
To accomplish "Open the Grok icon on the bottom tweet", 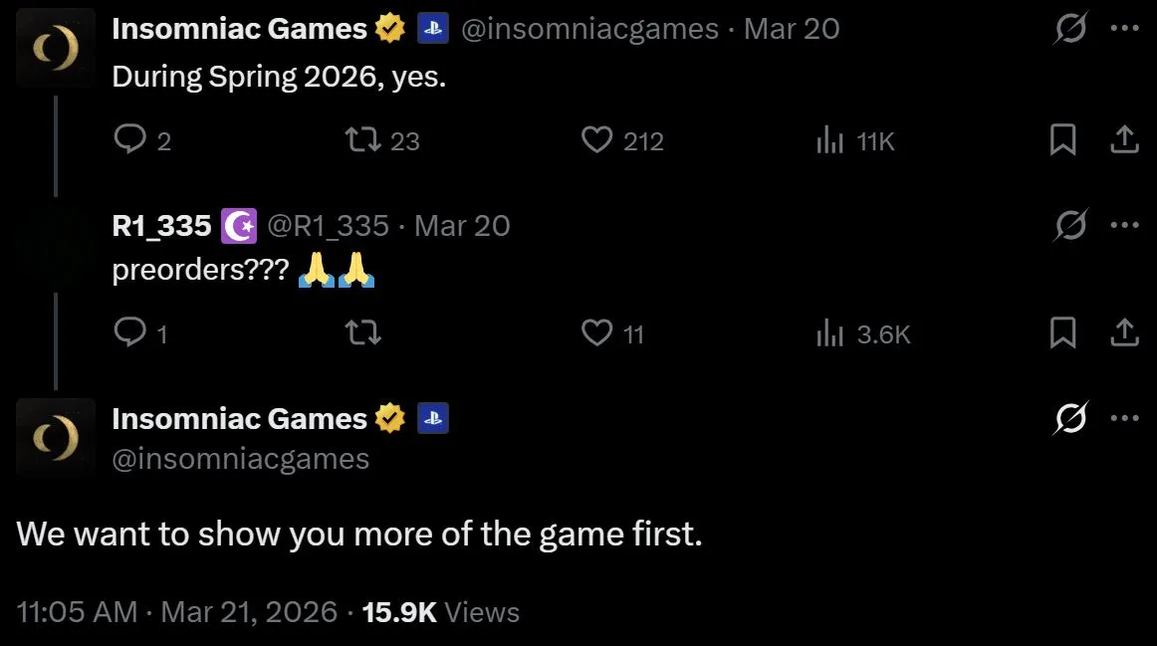I will [x=1070, y=419].
